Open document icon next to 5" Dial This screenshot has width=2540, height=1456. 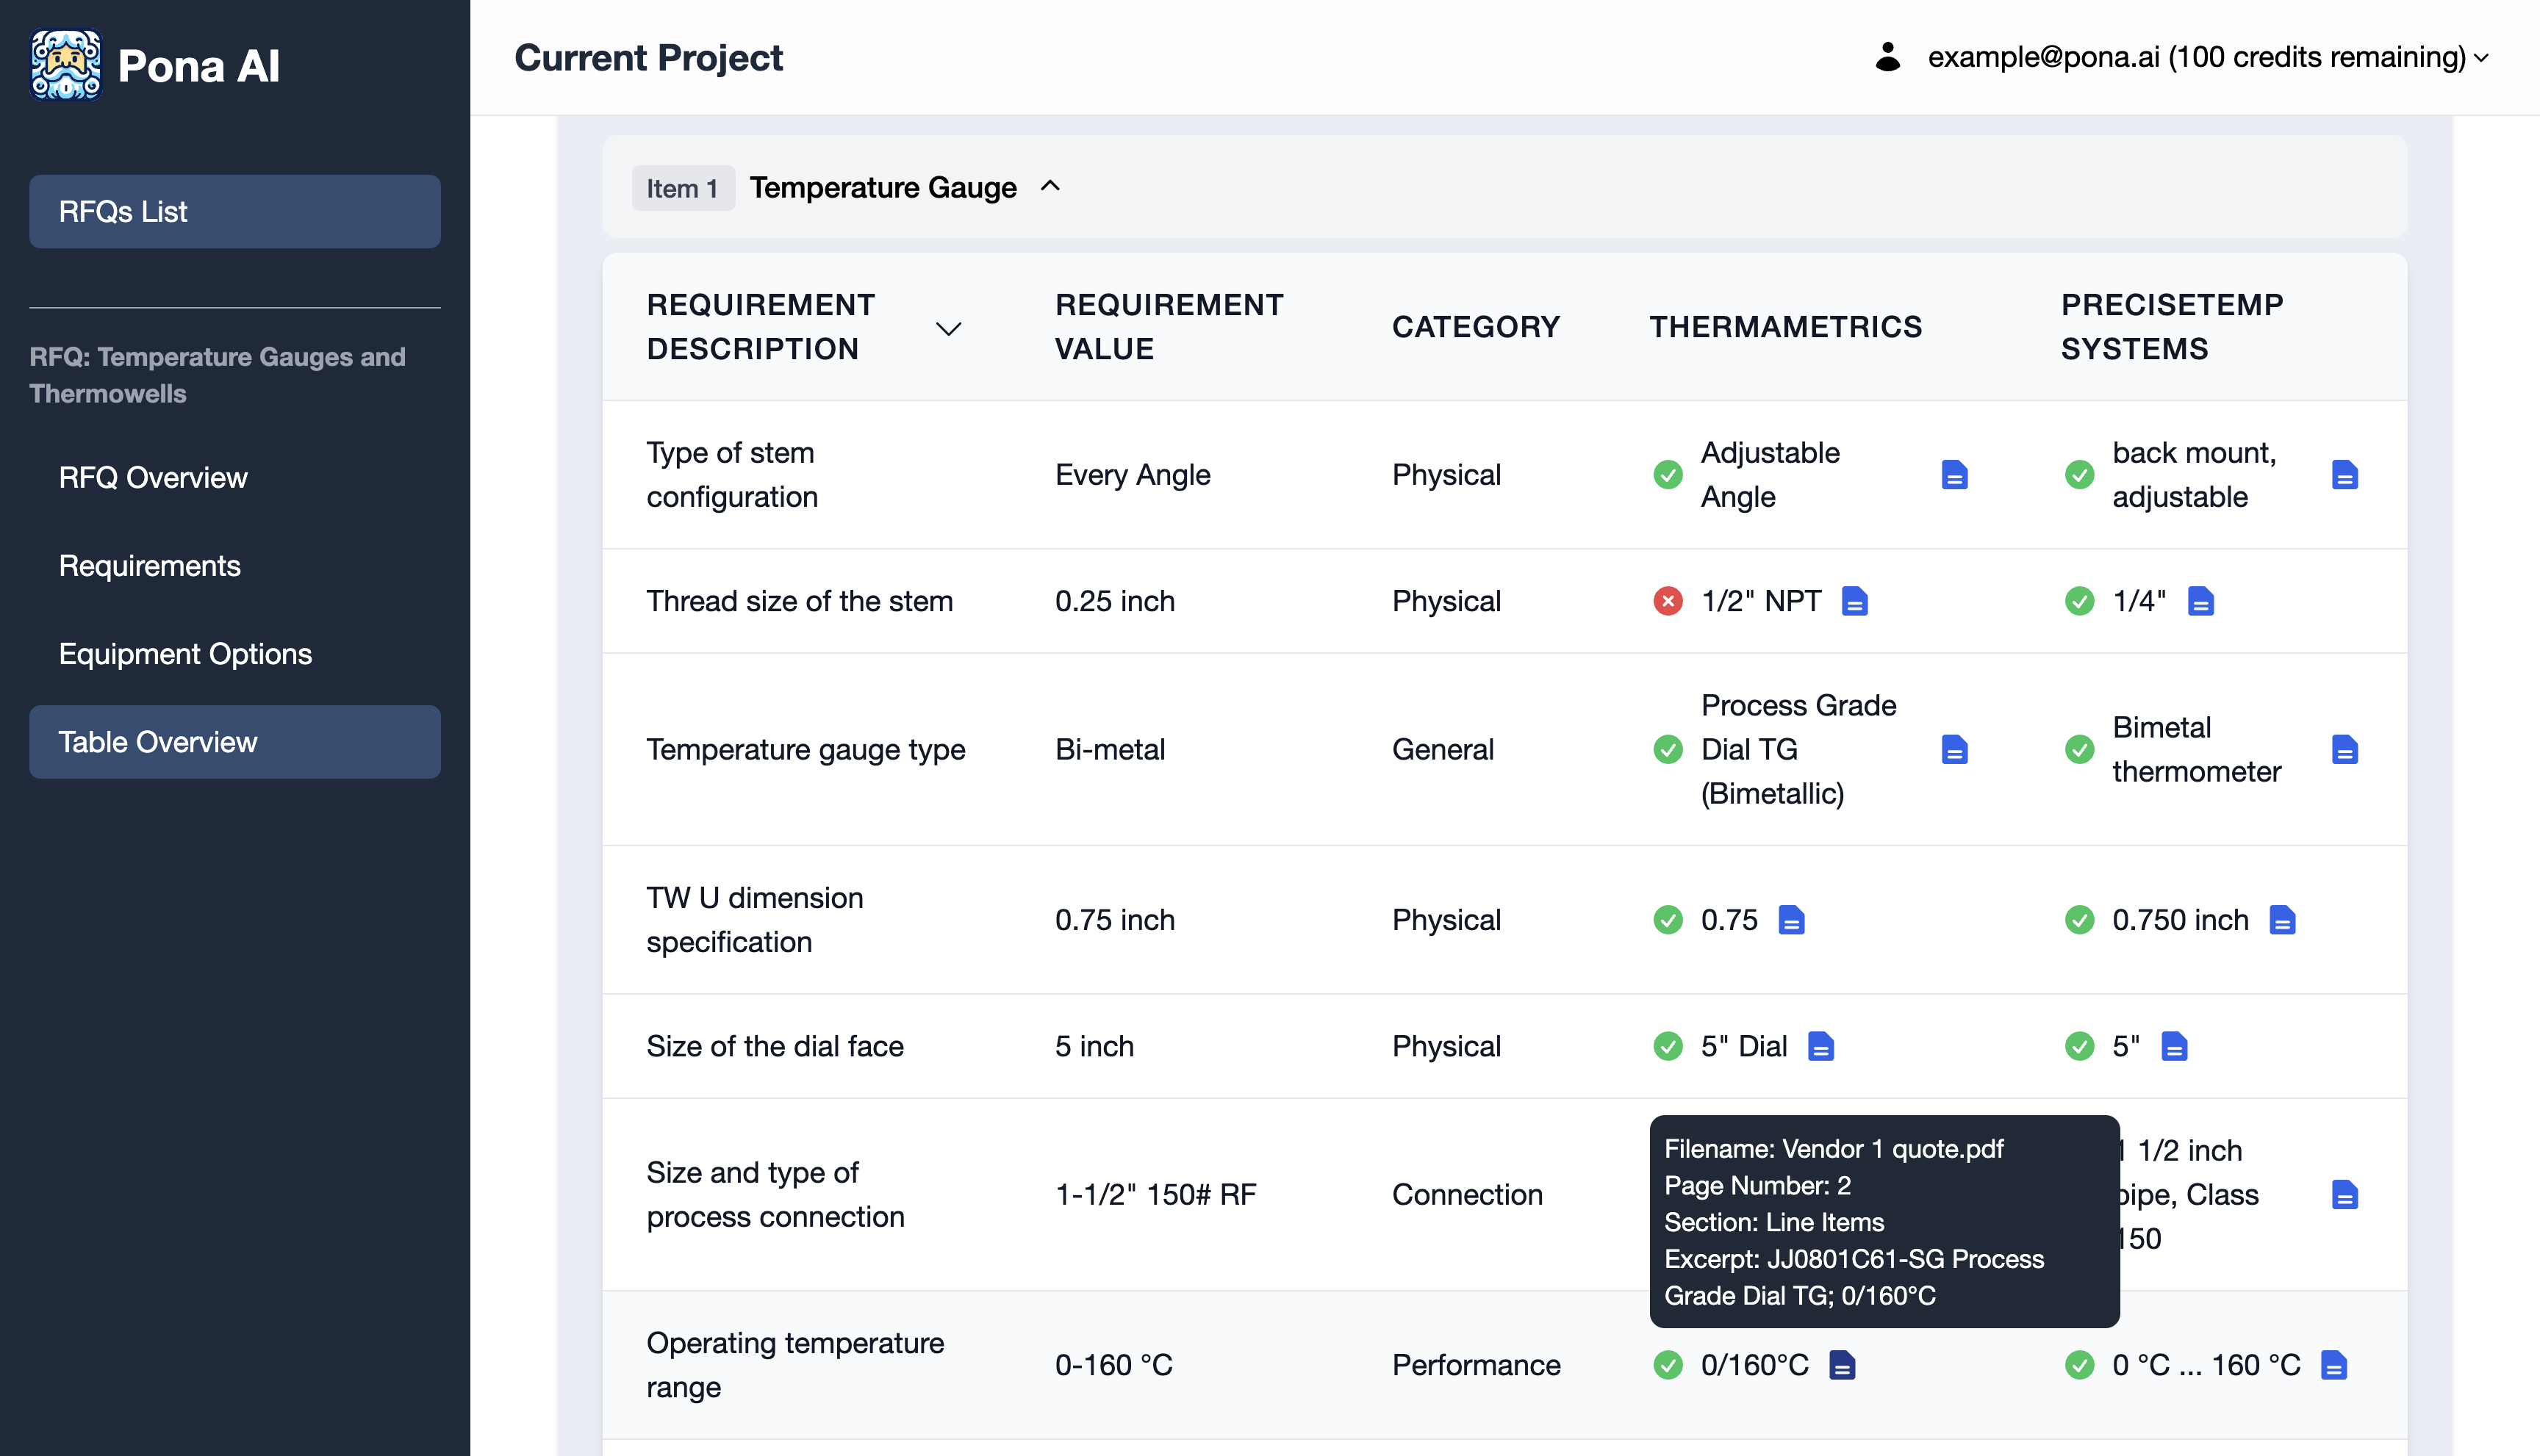tap(1820, 1046)
